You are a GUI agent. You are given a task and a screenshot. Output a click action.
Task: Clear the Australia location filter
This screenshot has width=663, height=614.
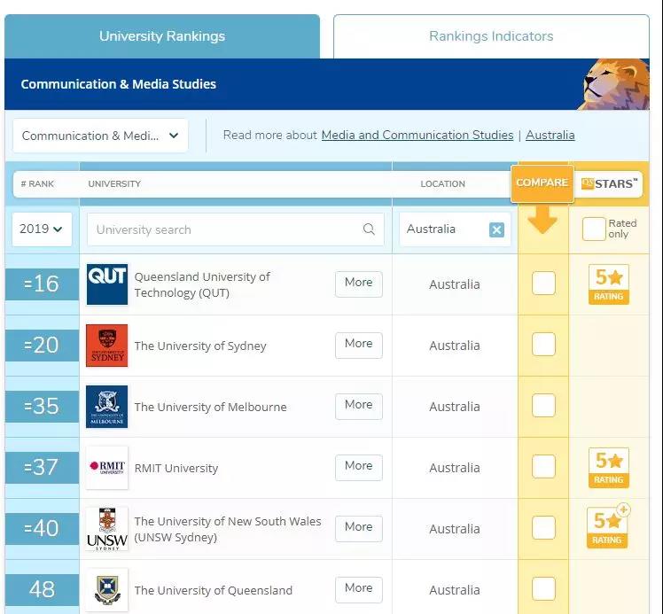pyautogui.click(x=496, y=229)
